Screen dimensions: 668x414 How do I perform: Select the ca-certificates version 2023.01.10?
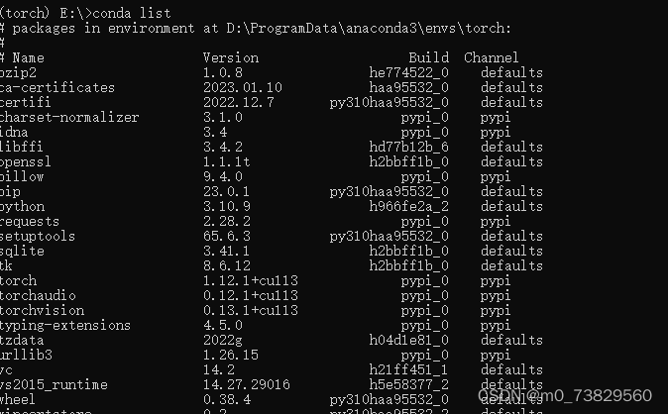[243, 87]
